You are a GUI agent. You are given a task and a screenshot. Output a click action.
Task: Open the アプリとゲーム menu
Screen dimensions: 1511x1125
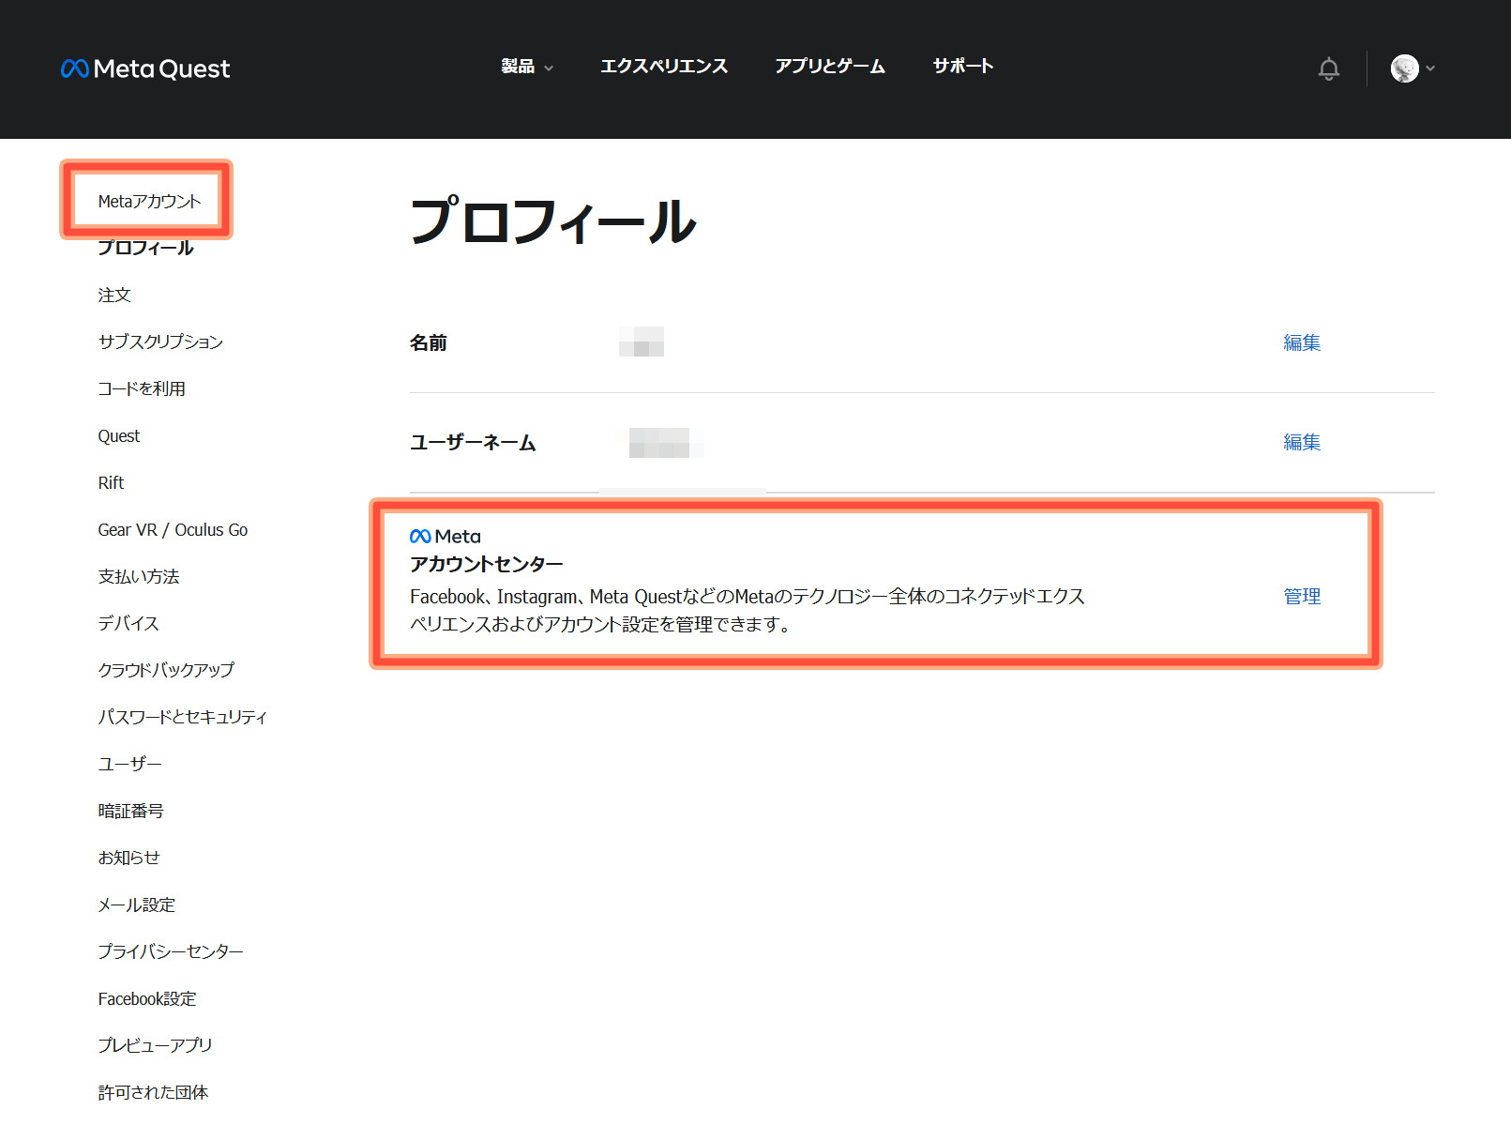(830, 67)
